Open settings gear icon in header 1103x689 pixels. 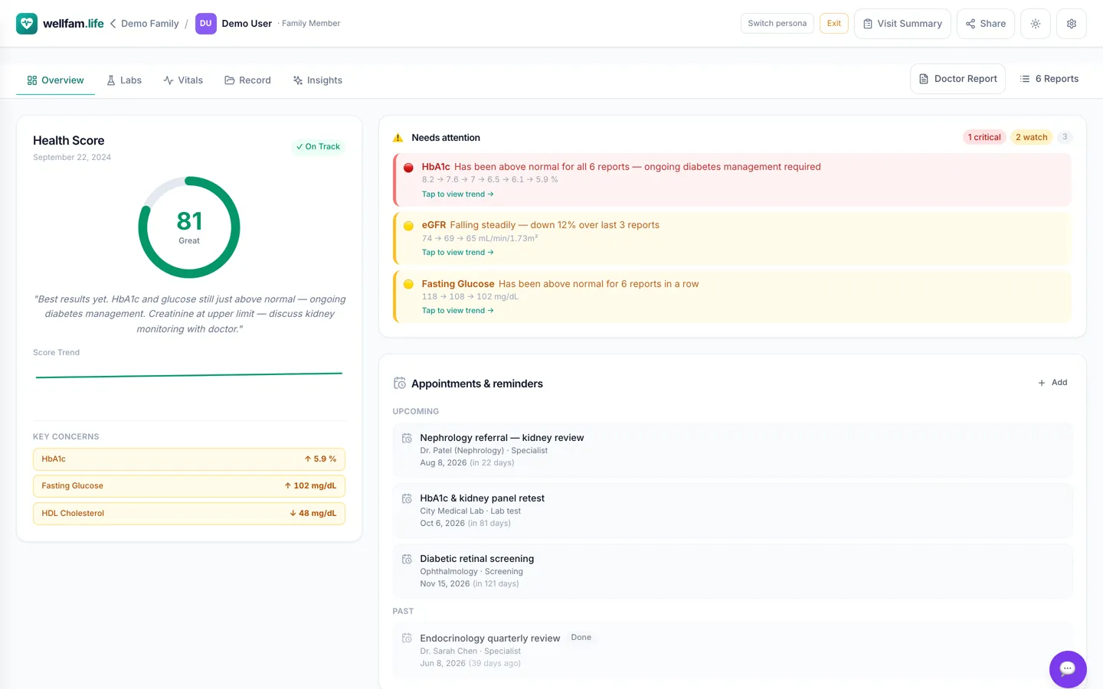[1072, 24]
